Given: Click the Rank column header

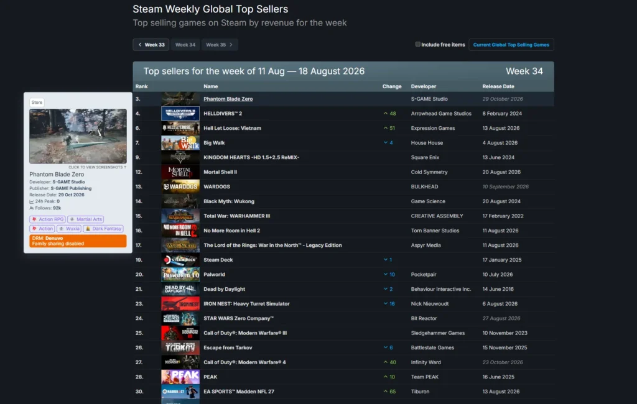Looking at the screenshot, I should click(141, 86).
